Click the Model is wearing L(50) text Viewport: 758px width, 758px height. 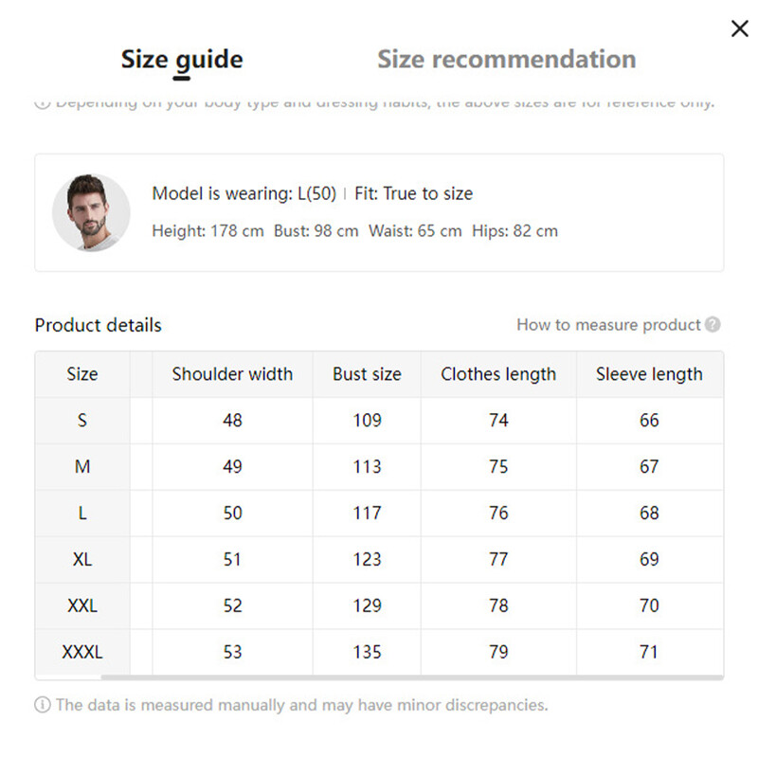[244, 193]
